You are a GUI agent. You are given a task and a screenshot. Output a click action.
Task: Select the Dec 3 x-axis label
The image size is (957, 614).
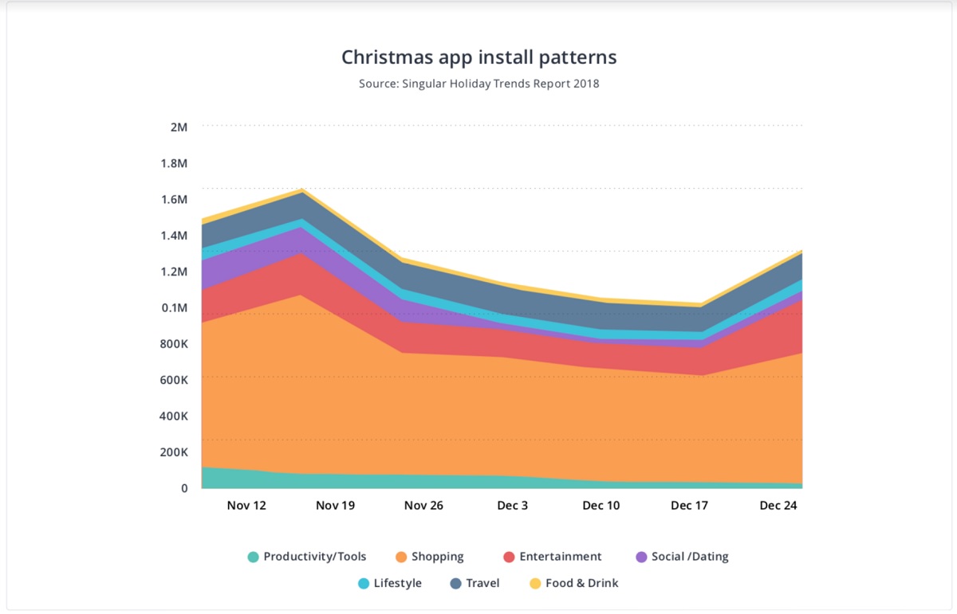tap(512, 506)
